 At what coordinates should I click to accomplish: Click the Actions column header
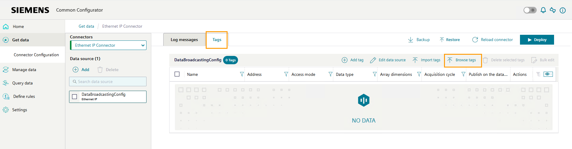[520, 74]
